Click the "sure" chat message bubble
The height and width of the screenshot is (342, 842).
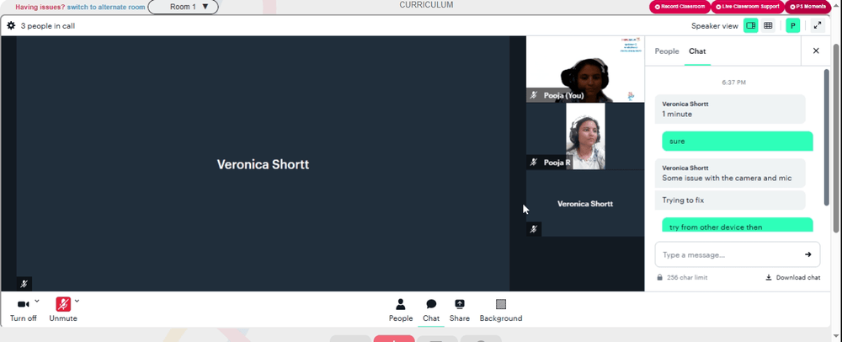738,142
